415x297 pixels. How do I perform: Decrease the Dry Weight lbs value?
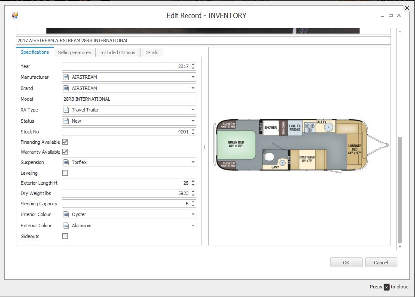click(x=193, y=195)
